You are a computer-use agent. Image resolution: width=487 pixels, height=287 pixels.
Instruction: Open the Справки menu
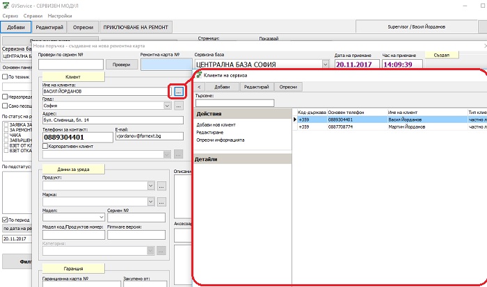[33, 16]
